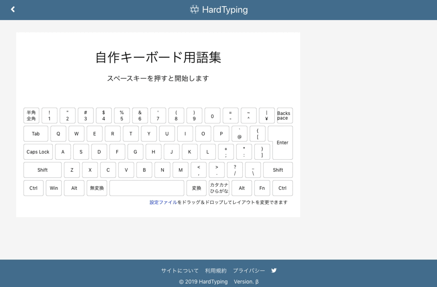Screen dimensions: 437x287
Task: Click the 半角 全角 key
Action: 31,116
